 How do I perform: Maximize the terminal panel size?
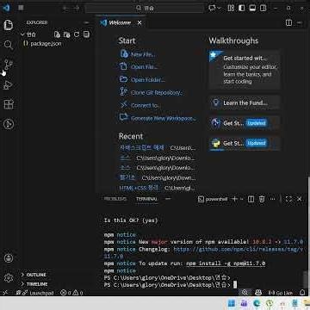click(288, 199)
